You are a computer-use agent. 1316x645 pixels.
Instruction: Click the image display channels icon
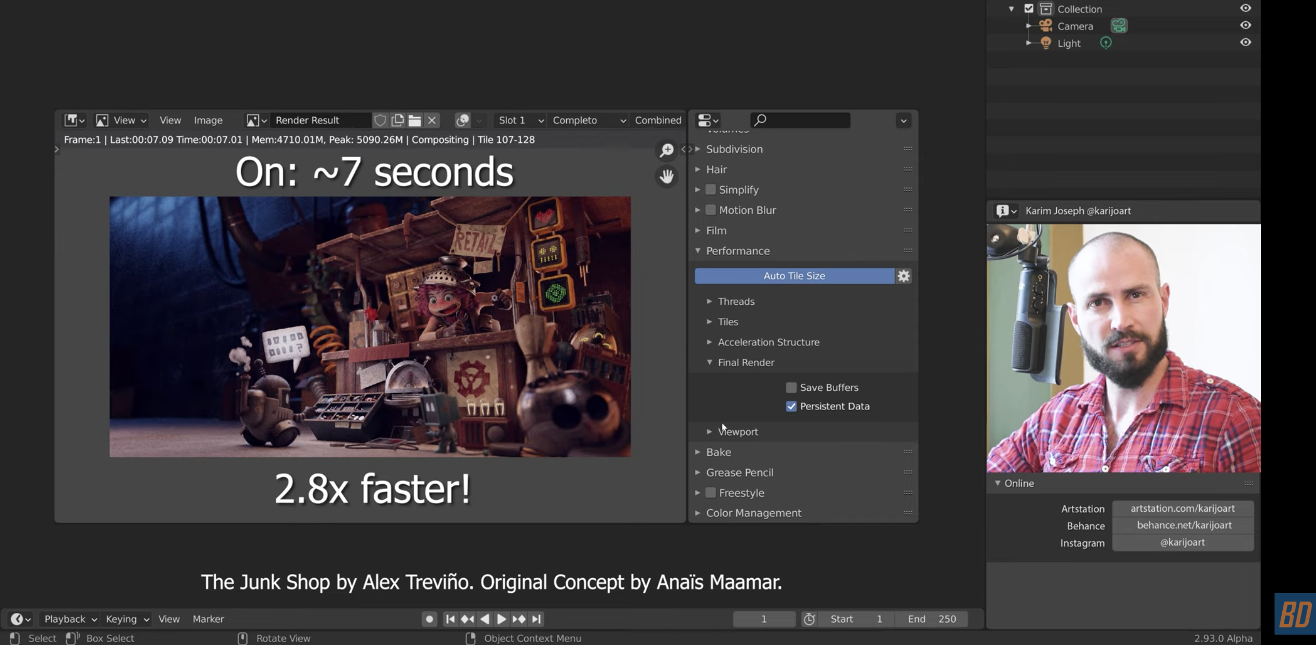(463, 120)
